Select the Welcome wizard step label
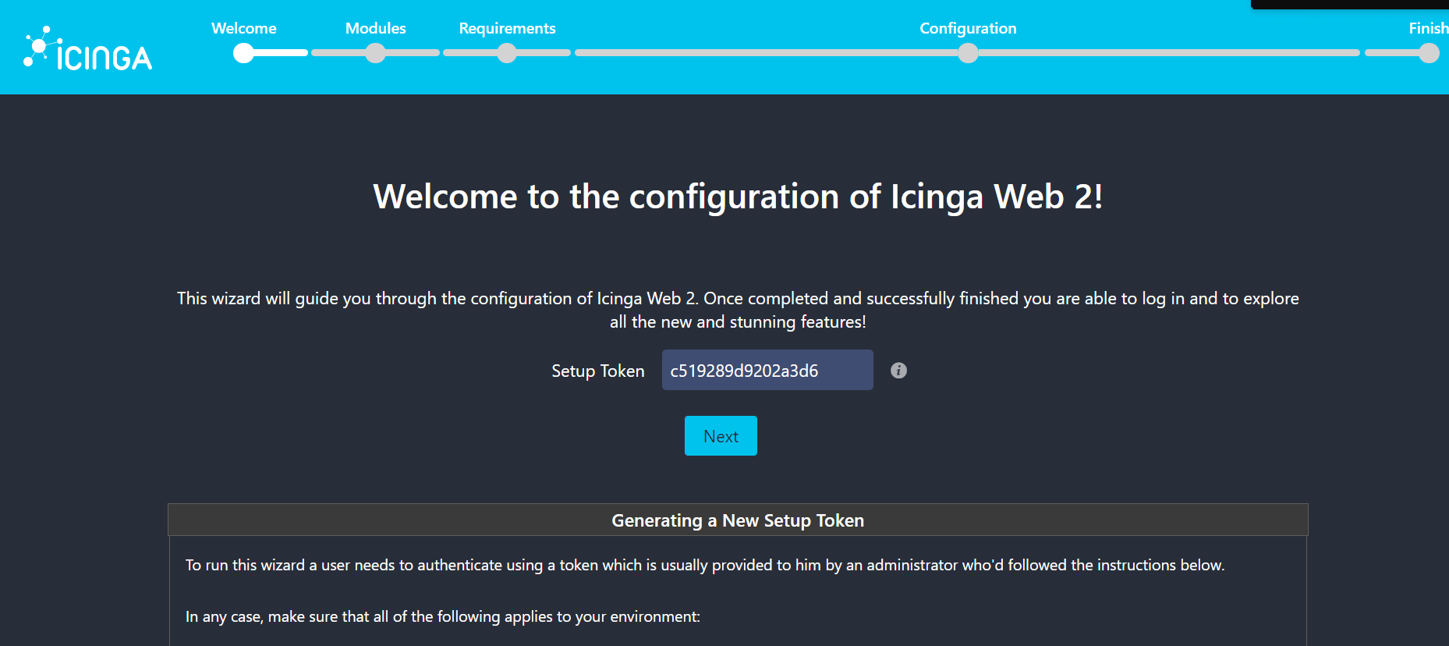This screenshot has height=646, width=1449. click(x=244, y=29)
